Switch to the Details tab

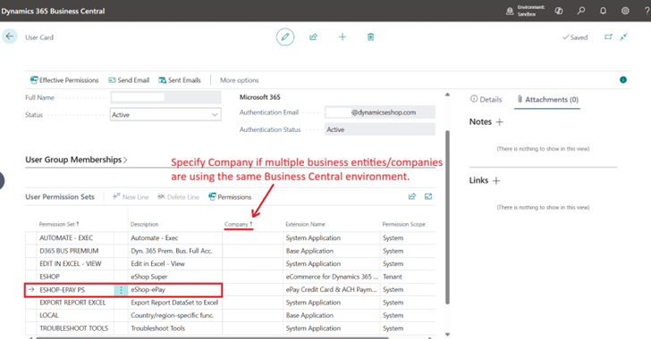tap(486, 99)
